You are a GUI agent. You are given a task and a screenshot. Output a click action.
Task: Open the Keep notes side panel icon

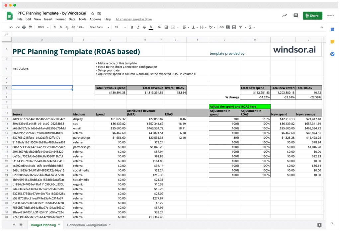click(332, 41)
